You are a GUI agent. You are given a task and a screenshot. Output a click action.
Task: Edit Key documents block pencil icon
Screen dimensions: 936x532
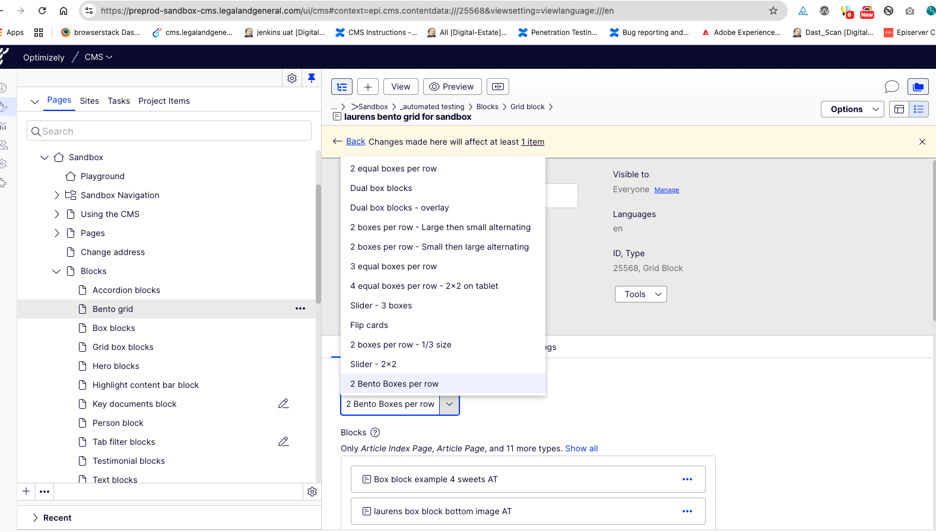coord(284,404)
